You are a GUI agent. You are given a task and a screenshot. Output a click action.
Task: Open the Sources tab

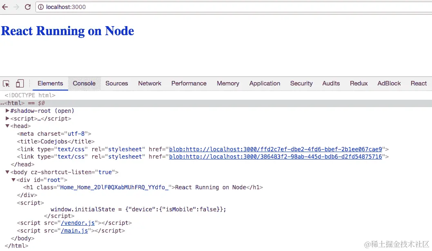[116, 83]
